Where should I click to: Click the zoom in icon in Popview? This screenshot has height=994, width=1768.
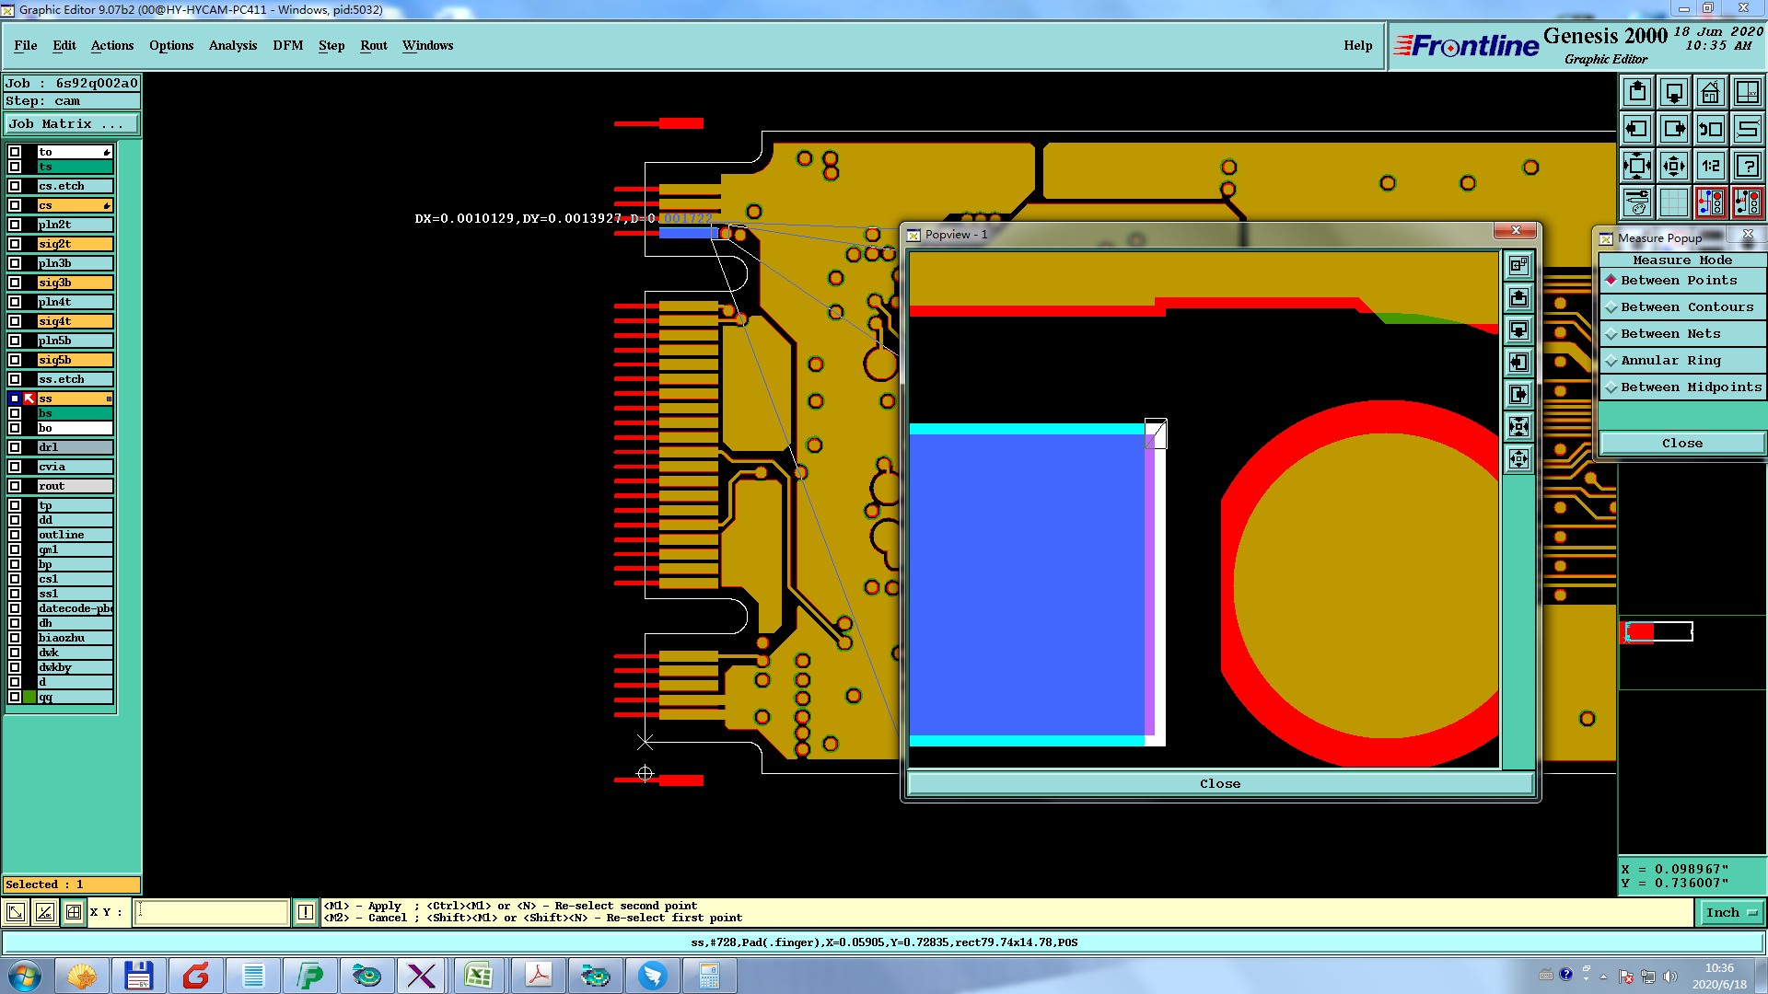[1518, 426]
